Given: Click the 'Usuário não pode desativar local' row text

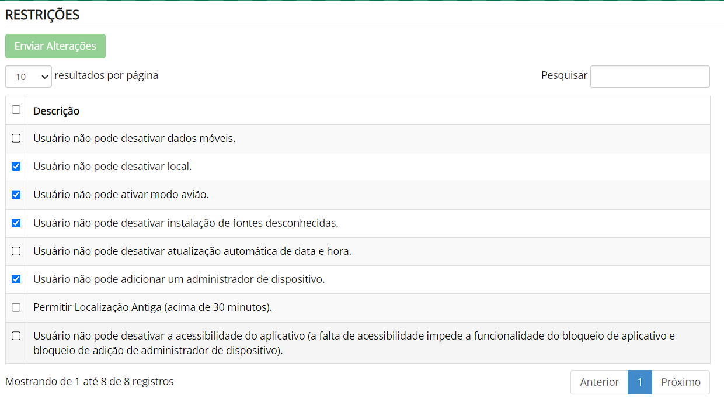Looking at the screenshot, I should coord(113,167).
